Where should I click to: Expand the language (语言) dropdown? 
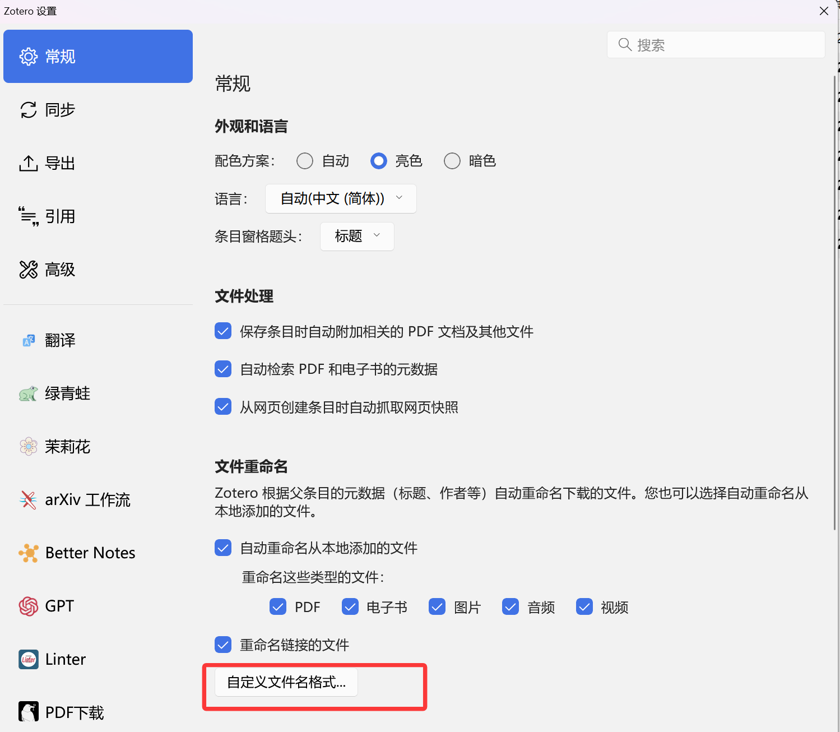click(341, 199)
